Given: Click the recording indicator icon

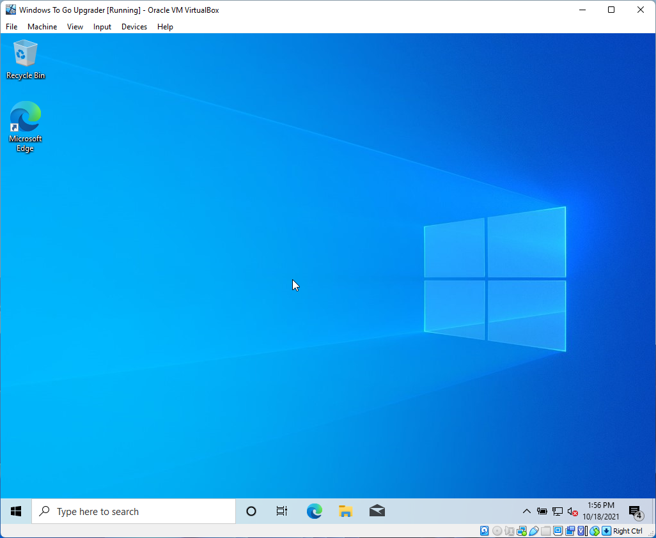Looking at the screenshot, I should [x=570, y=531].
